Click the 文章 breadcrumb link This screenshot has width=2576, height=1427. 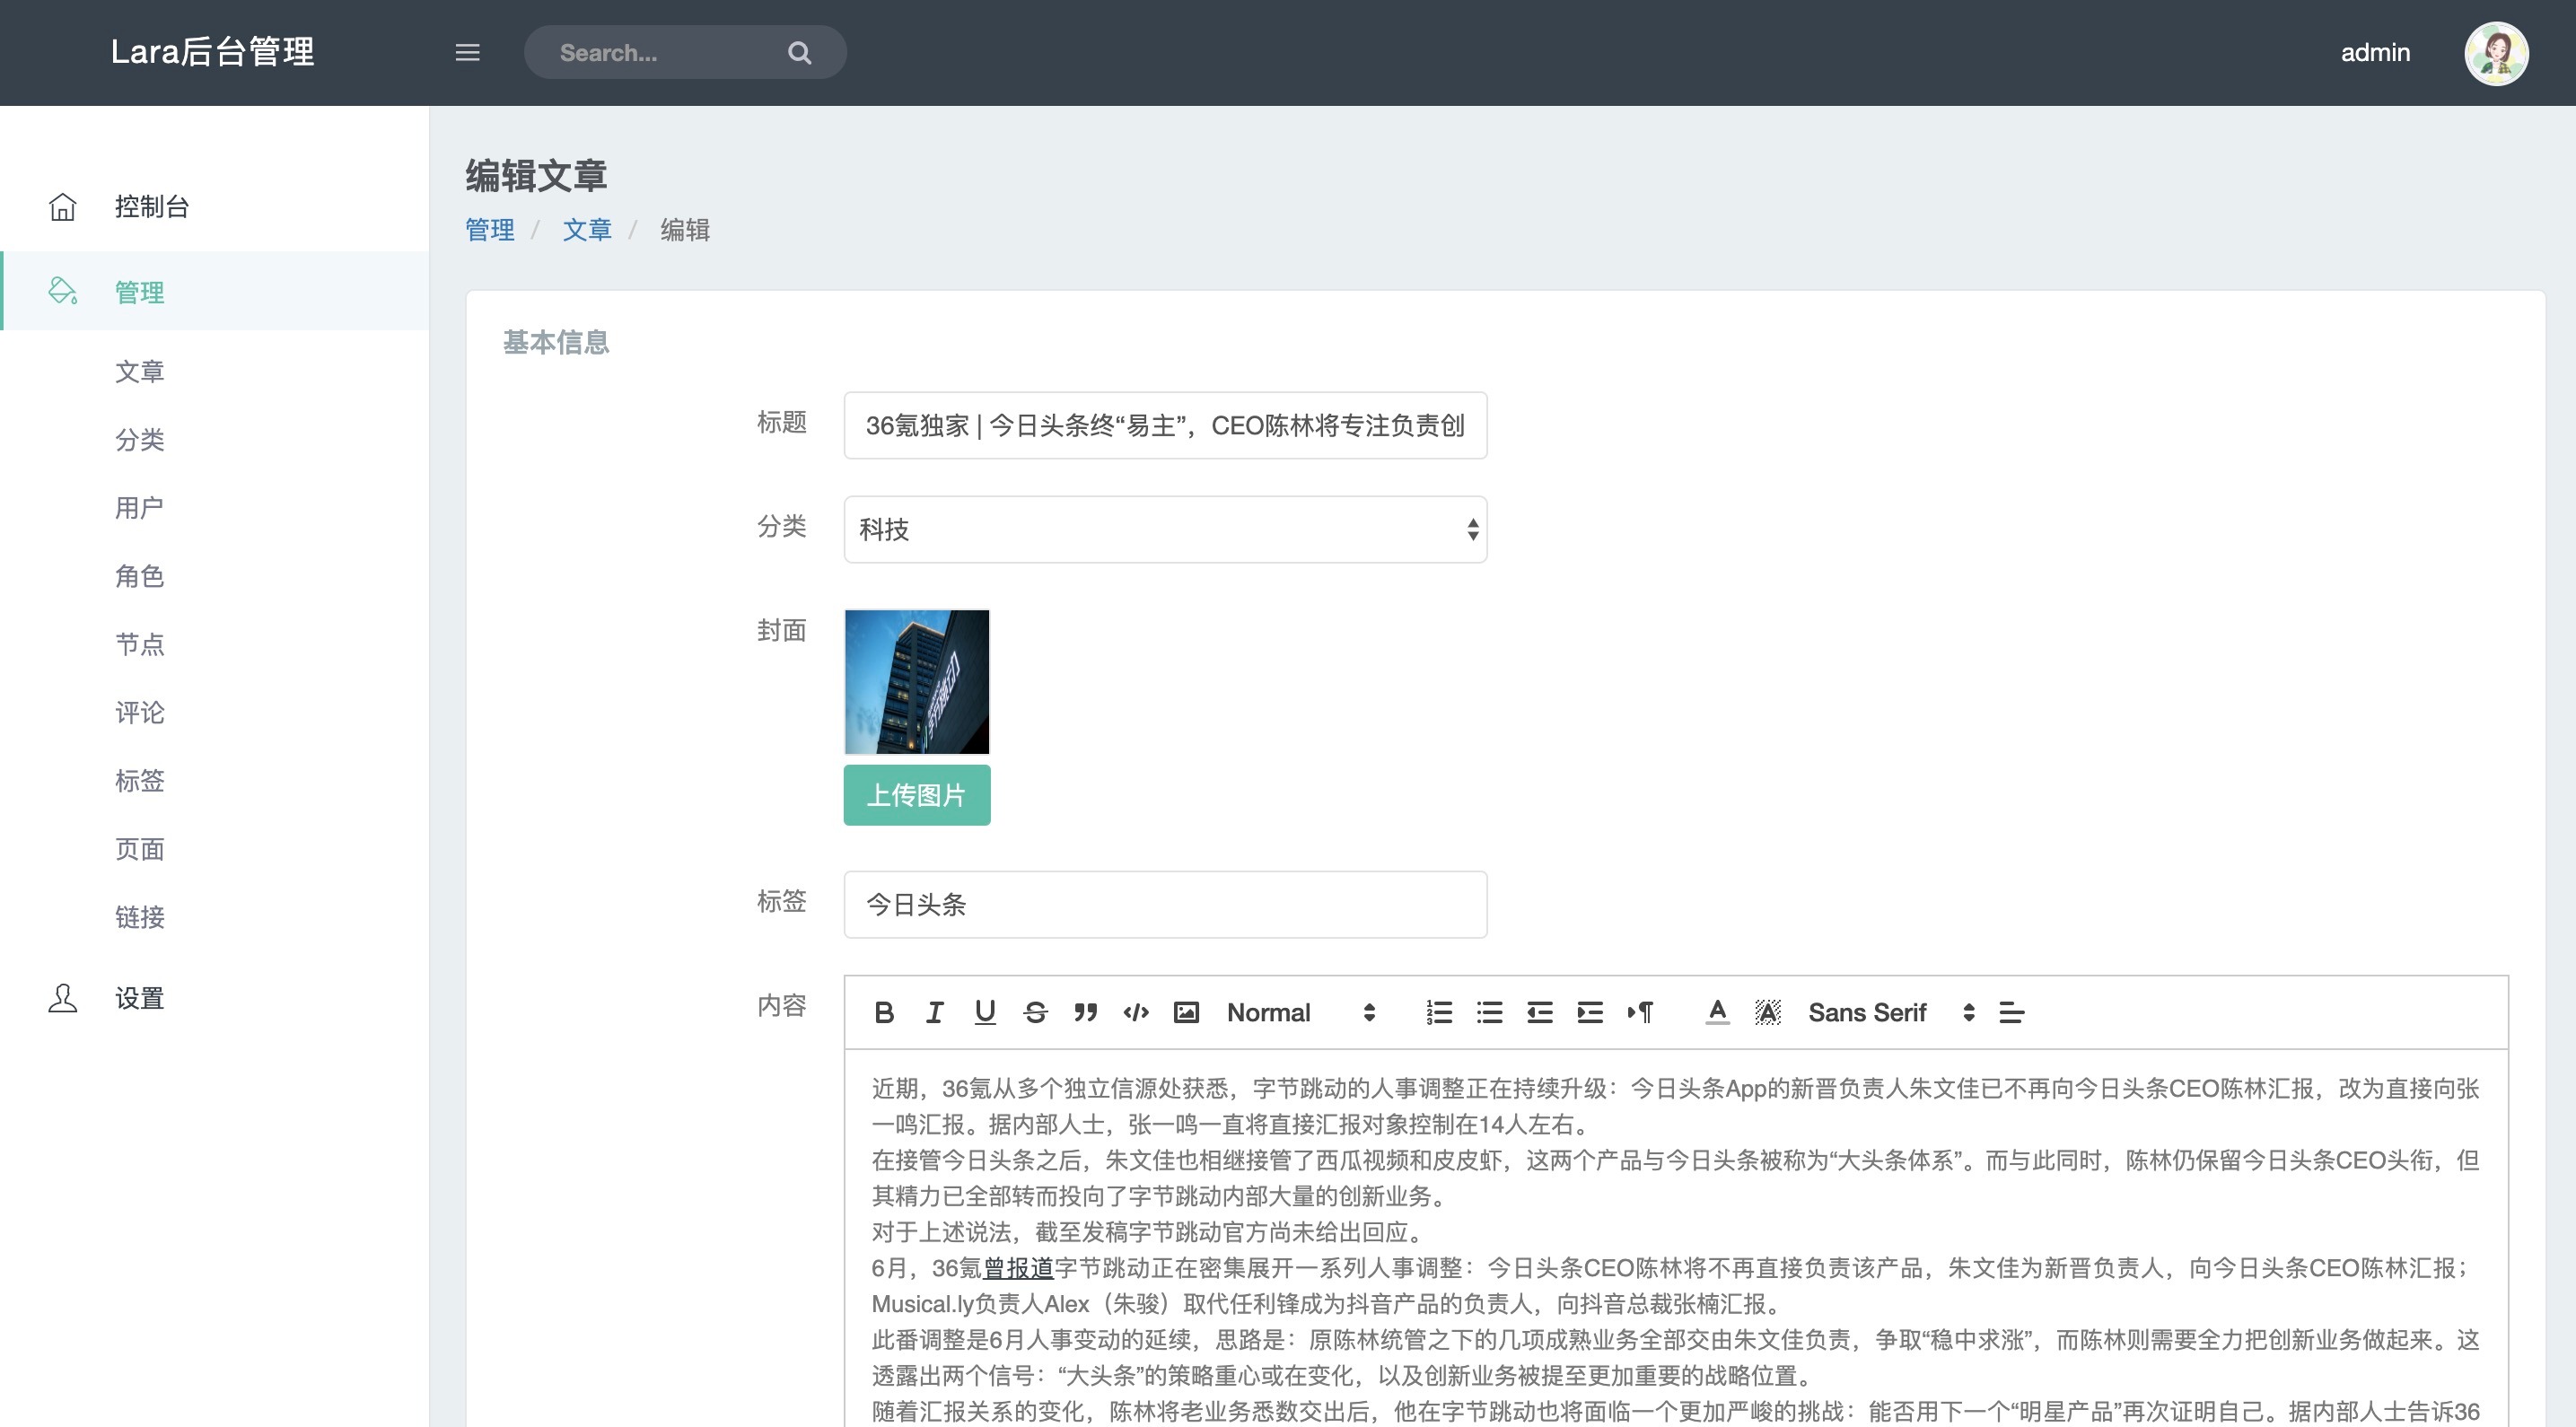click(587, 230)
